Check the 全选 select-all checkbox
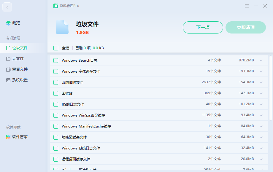 click(56, 48)
